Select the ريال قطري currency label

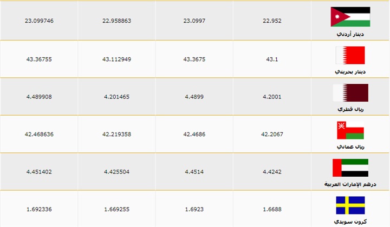tap(350, 109)
